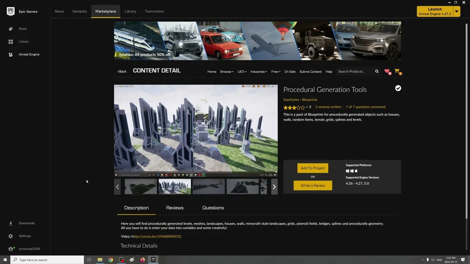Open Submit Content page
This screenshot has height=264, width=470.
click(310, 71)
